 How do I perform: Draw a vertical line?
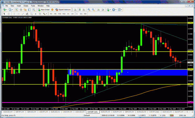(x=14, y=14)
